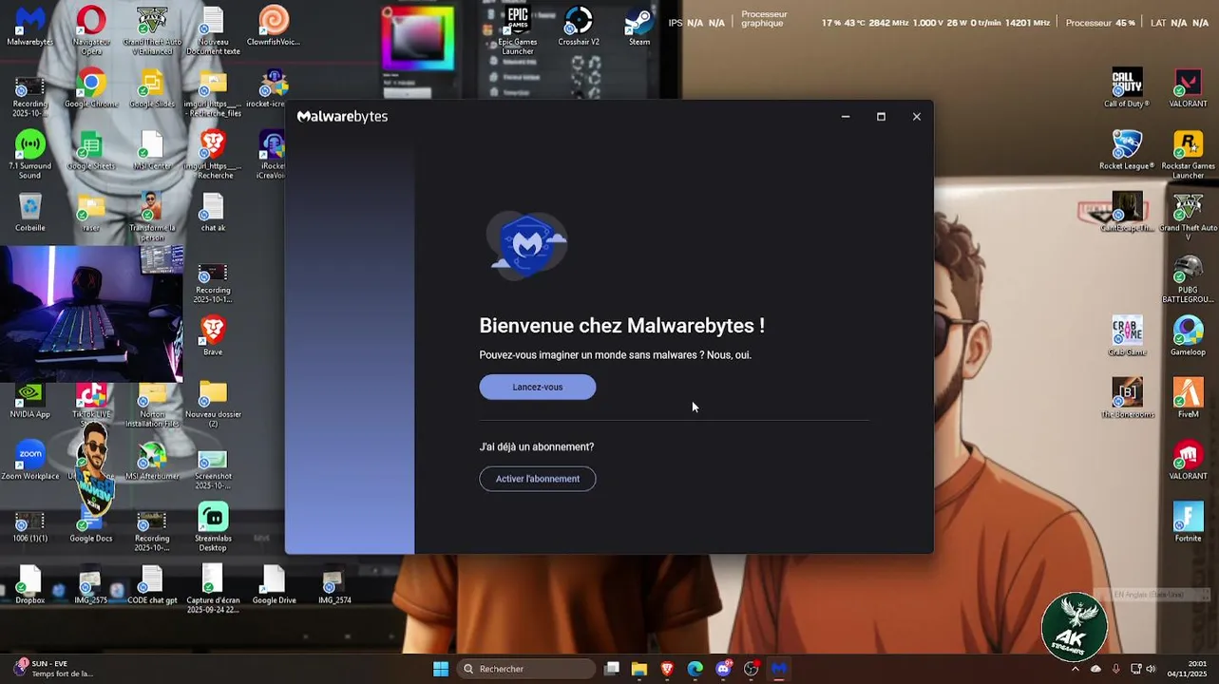Image resolution: width=1219 pixels, height=684 pixels.
Task: Select Grand Theft Auto V Enhanced icon
Action: pyautogui.click(x=152, y=29)
